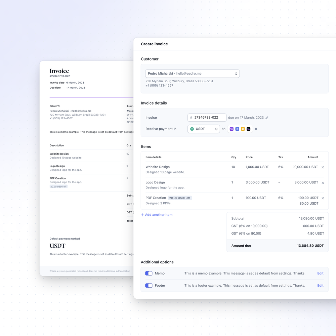Image resolution: width=336 pixels, height=336 pixels.
Task: Open the Pedro Michalski customer dropdown
Action: (193, 73)
